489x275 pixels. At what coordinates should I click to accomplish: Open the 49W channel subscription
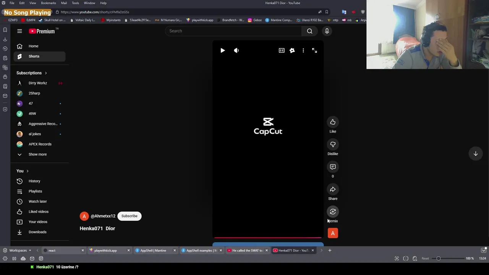(x=39, y=113)
